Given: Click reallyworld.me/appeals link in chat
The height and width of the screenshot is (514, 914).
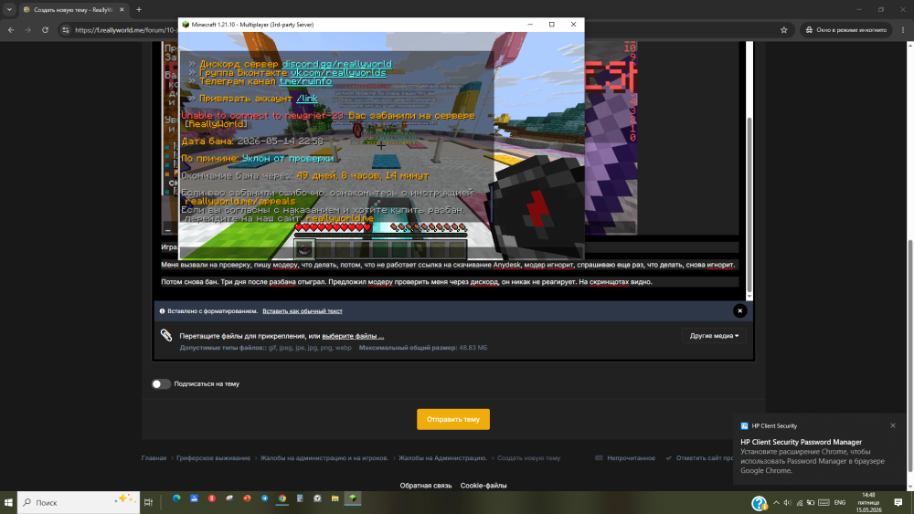Looking at the screenshot, I should 240,201.
